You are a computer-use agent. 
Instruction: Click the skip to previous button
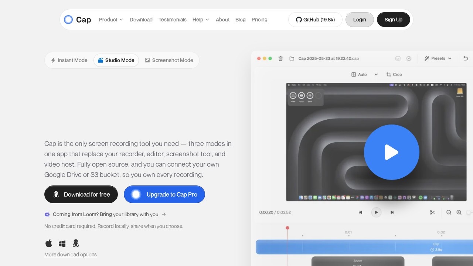(x=361, y=212)
